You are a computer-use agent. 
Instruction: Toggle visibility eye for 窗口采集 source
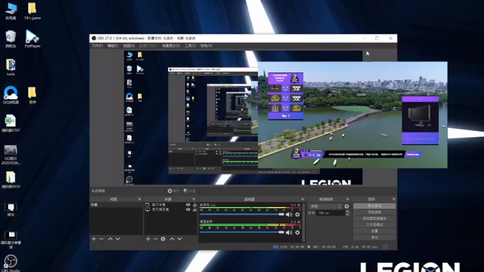tap(188, 205)
